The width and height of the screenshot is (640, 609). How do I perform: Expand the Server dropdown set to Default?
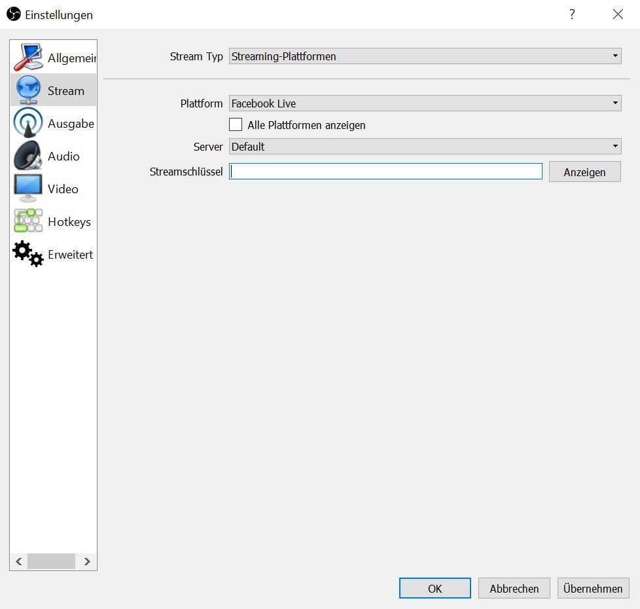click(424, 147)
